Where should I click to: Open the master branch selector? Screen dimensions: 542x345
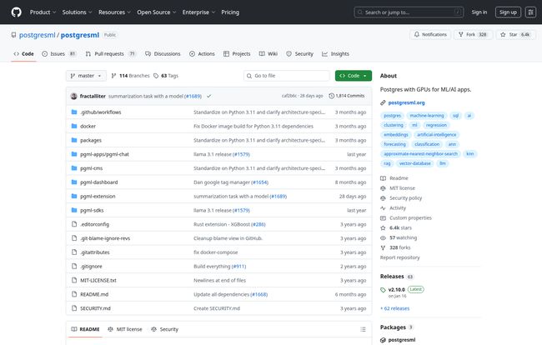86,76
